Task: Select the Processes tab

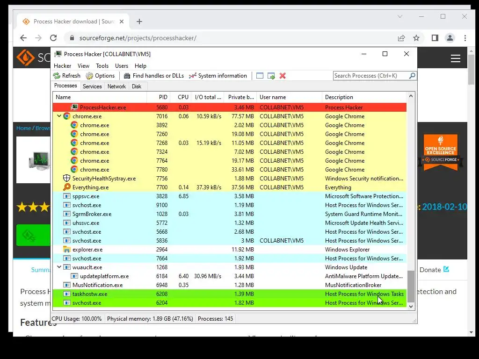Action: (x=65, y=86)
